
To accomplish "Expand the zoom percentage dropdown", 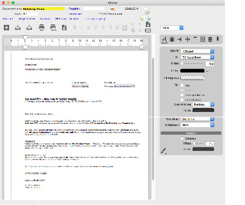I will tap(172, 28).
